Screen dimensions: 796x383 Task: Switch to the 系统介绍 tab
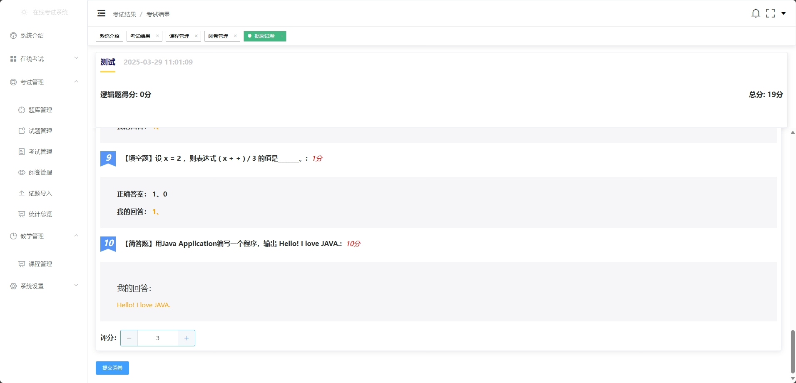pyautogui.click(x=109, y=36)
